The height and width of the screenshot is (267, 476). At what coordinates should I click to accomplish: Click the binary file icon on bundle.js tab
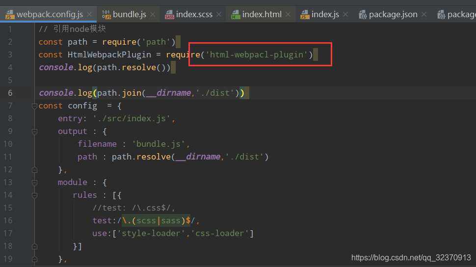tap(106, 14)
